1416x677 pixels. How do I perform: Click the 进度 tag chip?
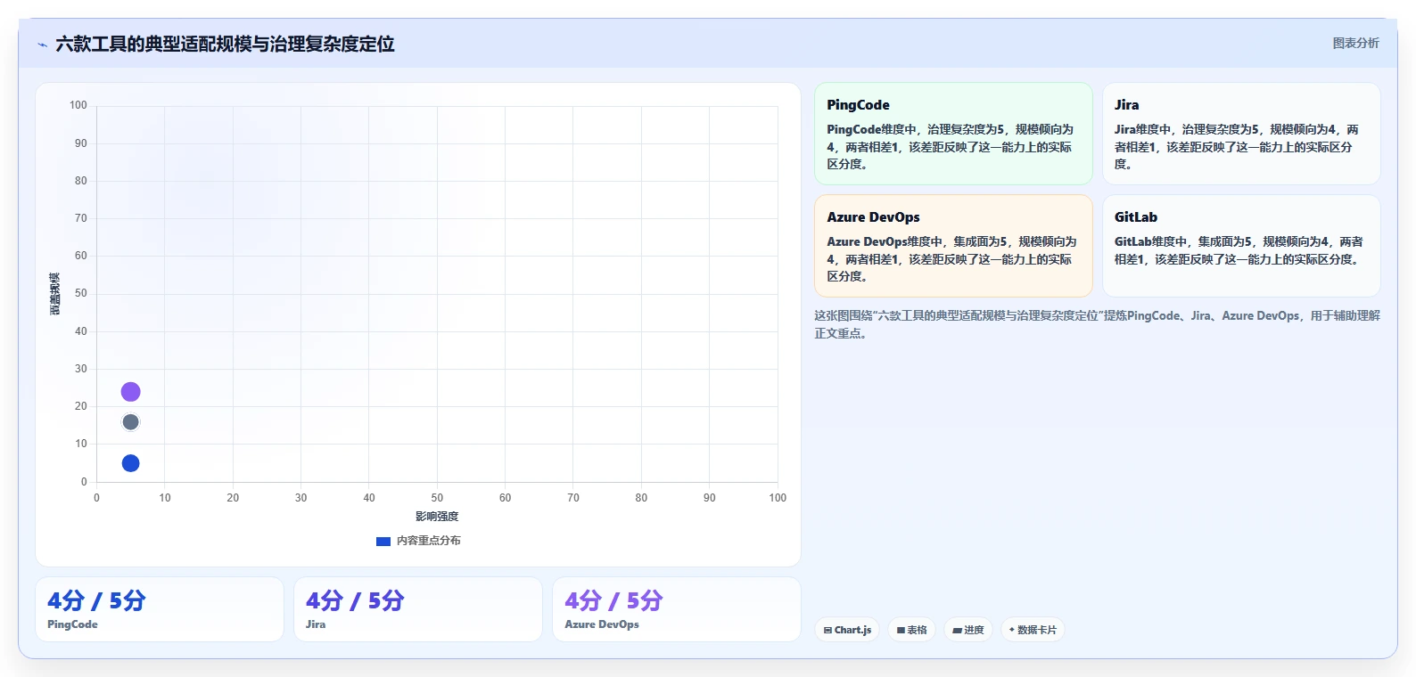tap(968, 630)
